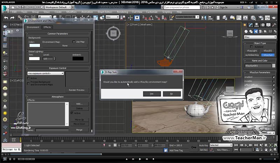The width and height of the screenshot is (280, 163).
Task: Switch to the Utilities hammer panel tab
Action: click(274, 25)
